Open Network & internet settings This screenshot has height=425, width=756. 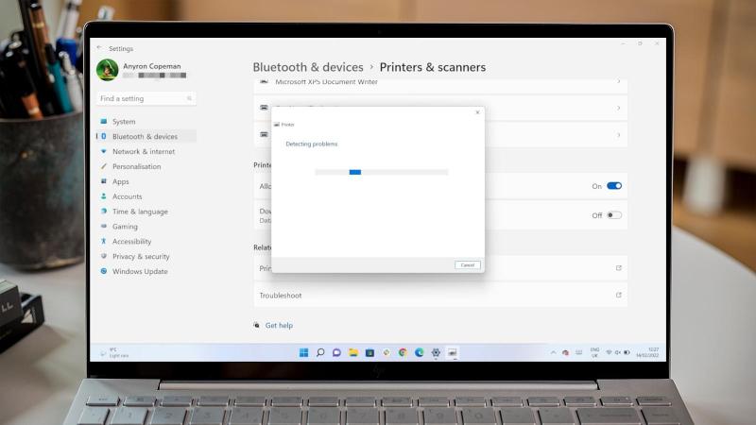[x=146, y=151]
